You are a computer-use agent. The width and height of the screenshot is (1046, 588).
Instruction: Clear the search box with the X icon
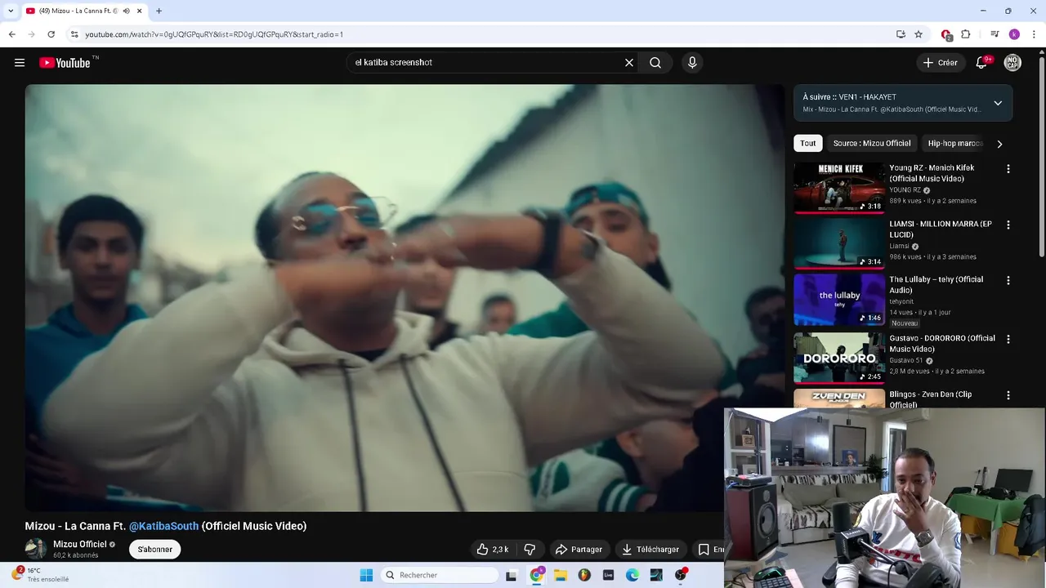(629, 63)
